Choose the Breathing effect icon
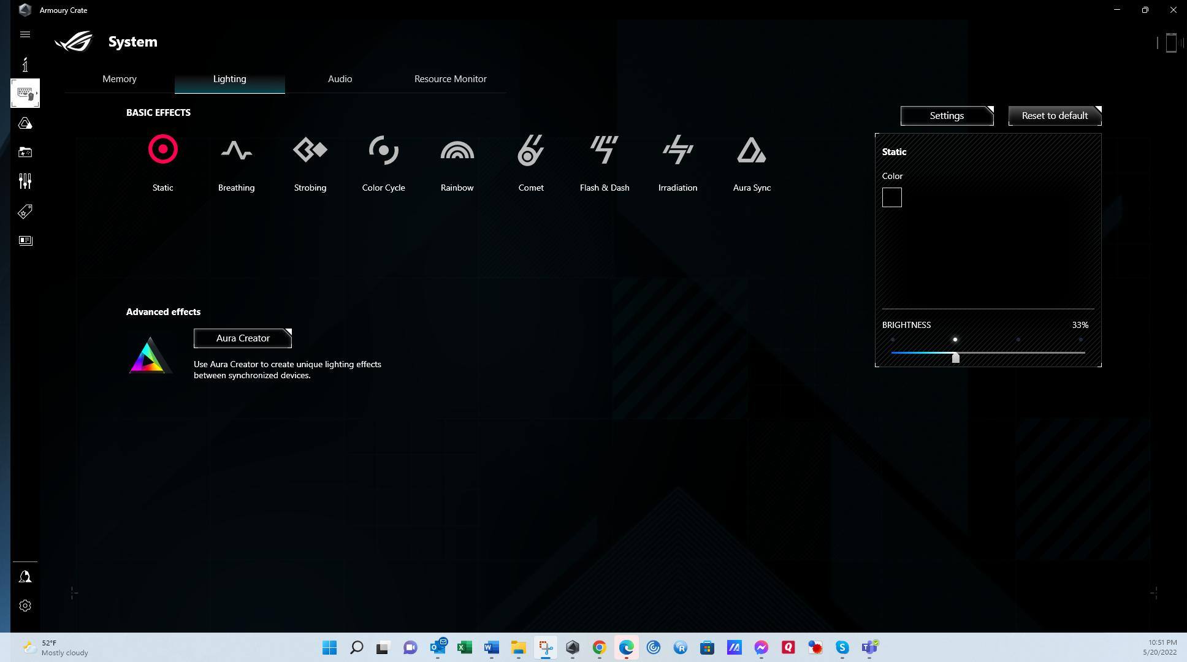 pos(236,150)
